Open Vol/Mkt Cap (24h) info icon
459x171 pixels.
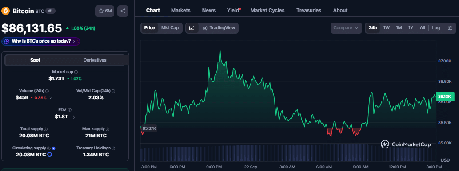pos(113,91)
